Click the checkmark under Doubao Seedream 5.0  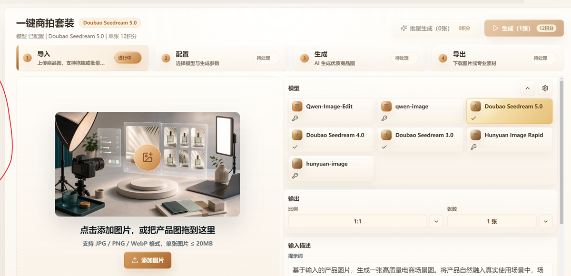(x=473, y=118)
